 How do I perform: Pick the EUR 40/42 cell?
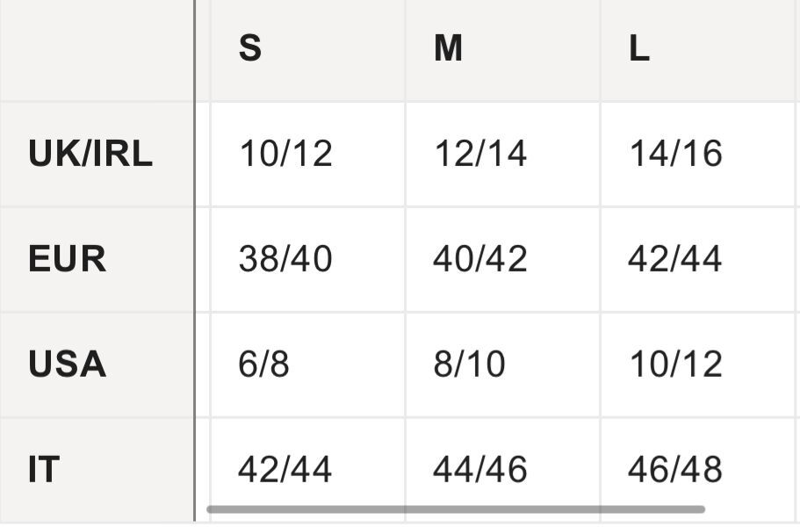(480, 259)
